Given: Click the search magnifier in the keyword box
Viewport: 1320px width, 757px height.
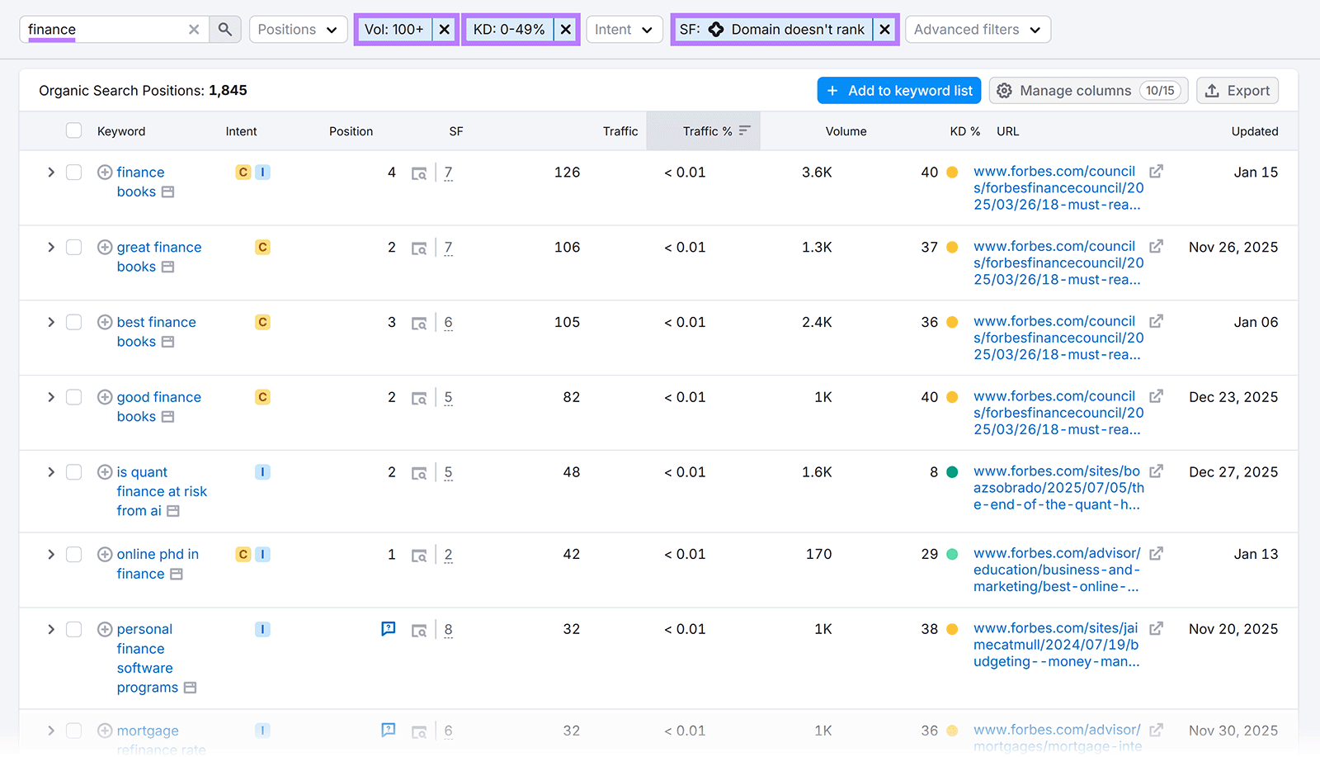Looking at the screenshot, I should [224, 29].
